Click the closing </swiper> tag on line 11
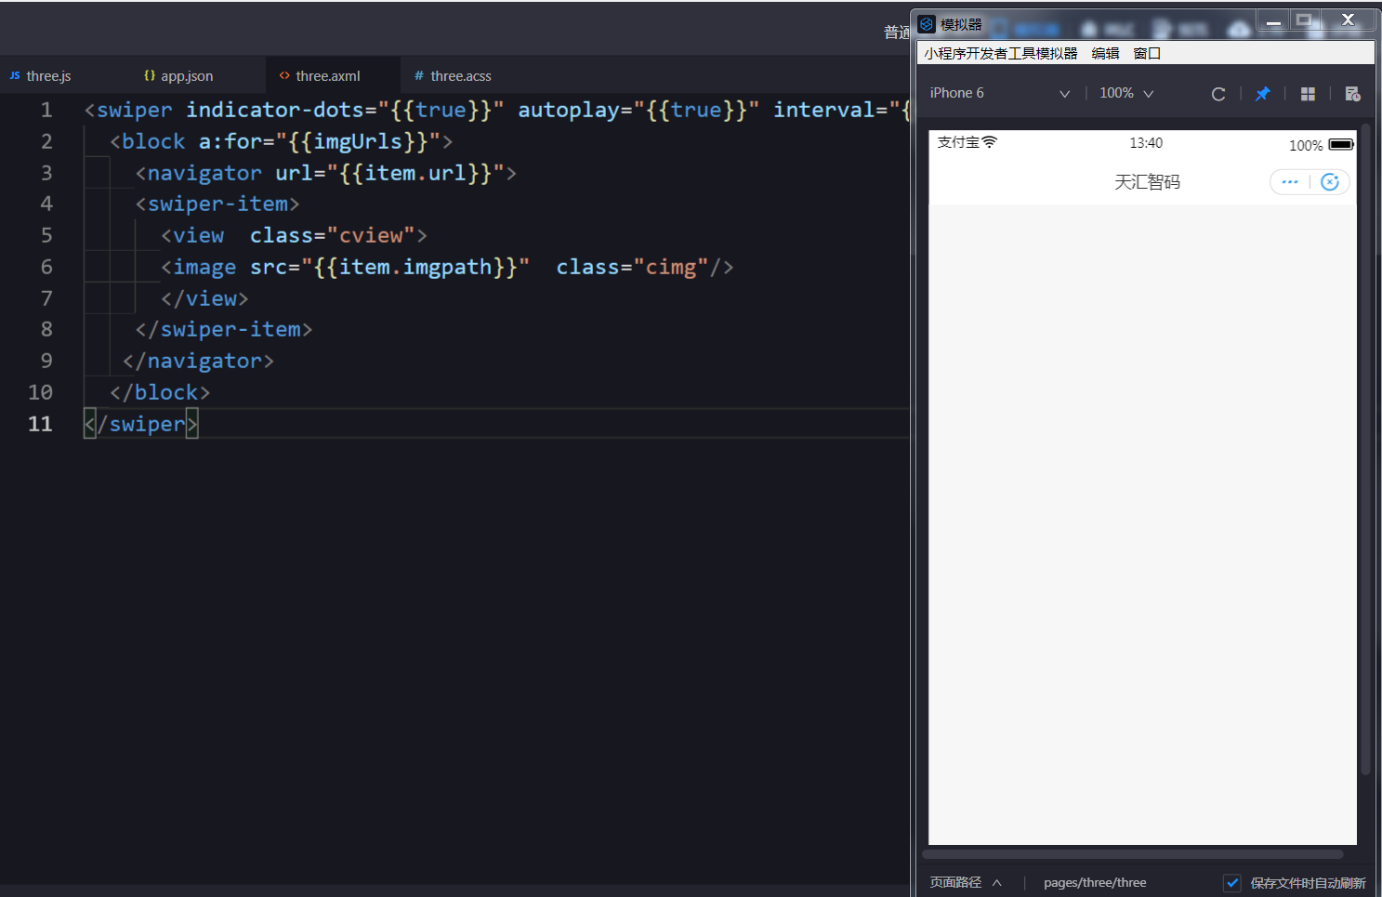 (141, 424)
